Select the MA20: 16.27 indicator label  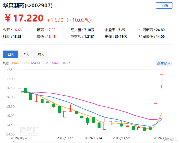pos(61,63)
